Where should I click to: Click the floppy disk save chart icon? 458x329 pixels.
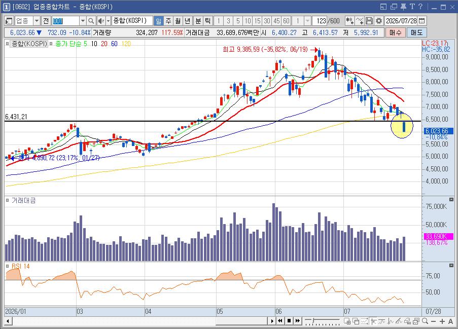pos(369,21)
